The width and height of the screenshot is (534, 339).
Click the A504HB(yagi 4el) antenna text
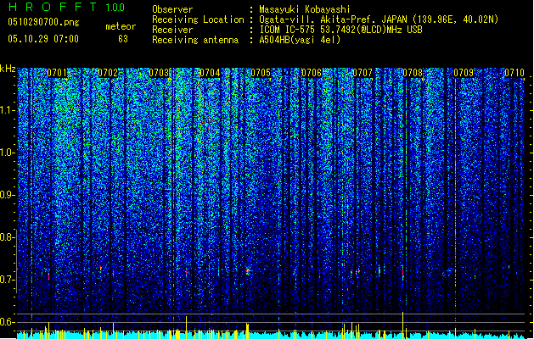[300, 40]
